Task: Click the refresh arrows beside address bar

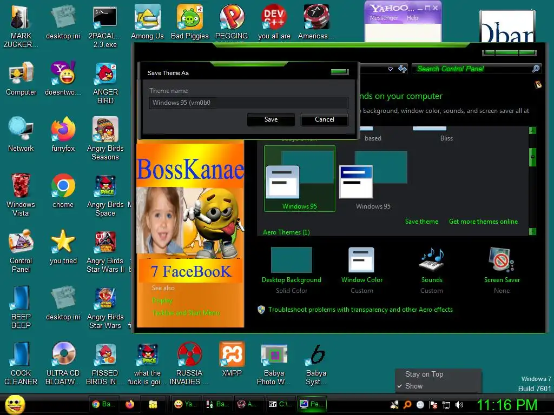Action: pos(403,69)
